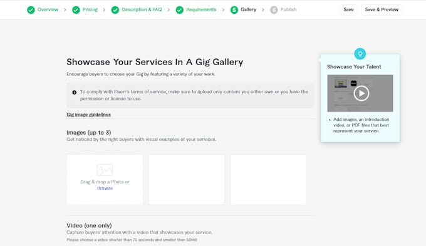Click the step 5 circle for Gallery
426x246 pixels.
(234, 10)
